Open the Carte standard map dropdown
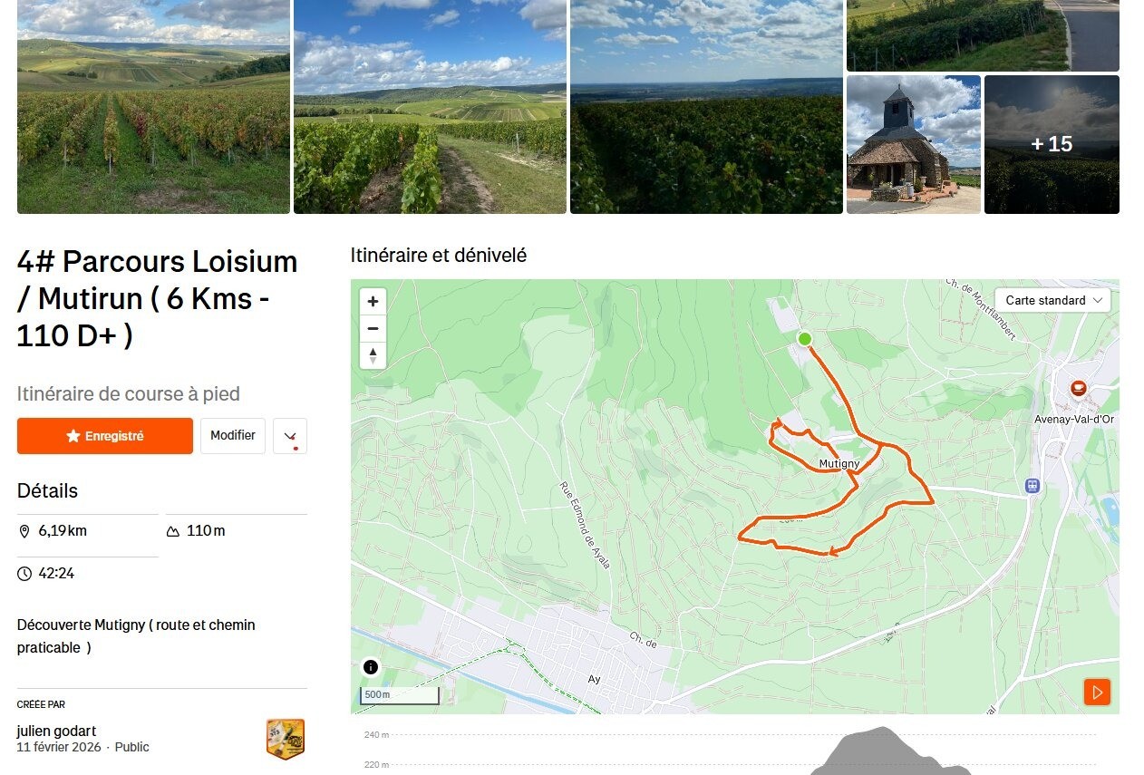The width and height of the screenshot is (1144, 775). (1052, 300)
